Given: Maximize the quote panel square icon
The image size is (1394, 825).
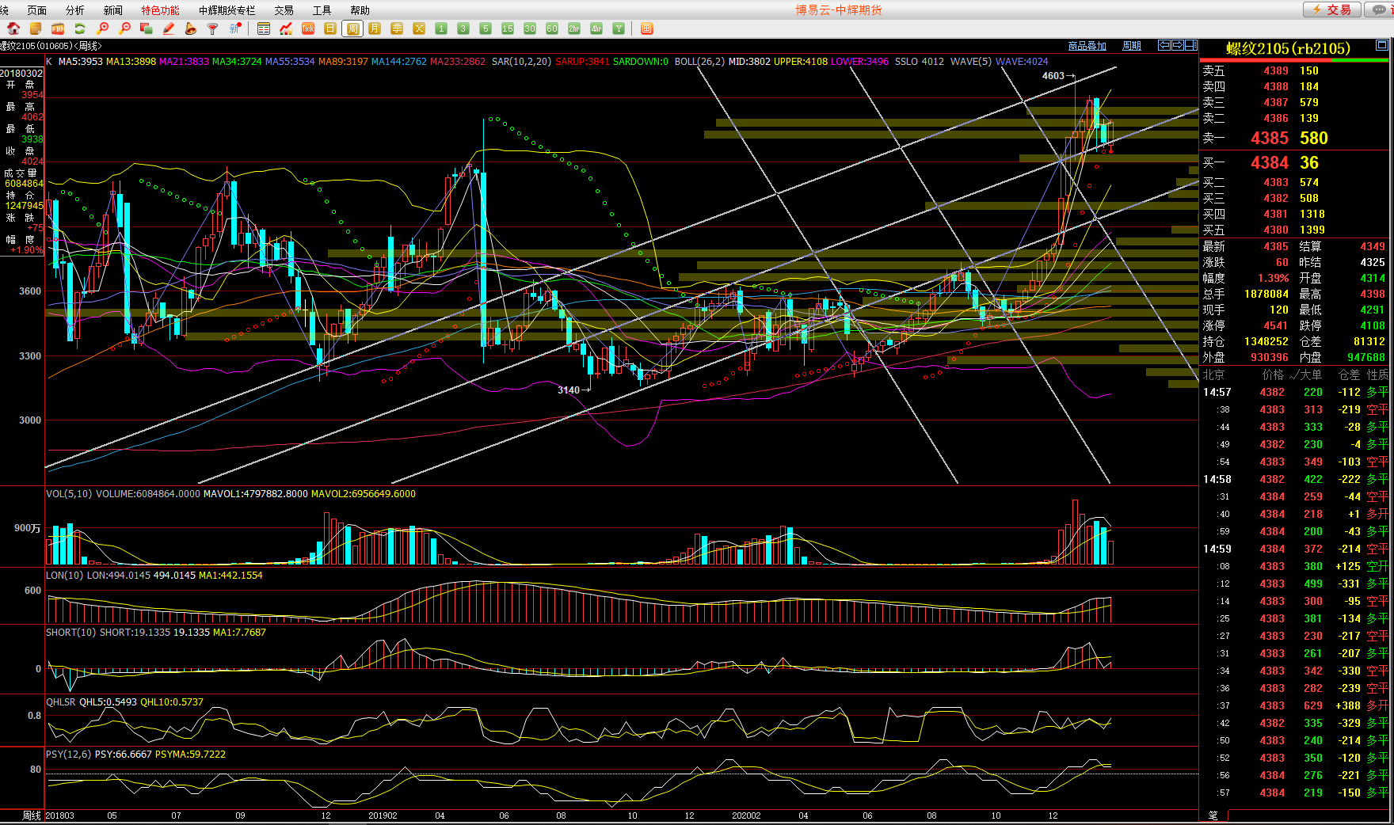Looking at the screenshot, I should (1383, 45).
